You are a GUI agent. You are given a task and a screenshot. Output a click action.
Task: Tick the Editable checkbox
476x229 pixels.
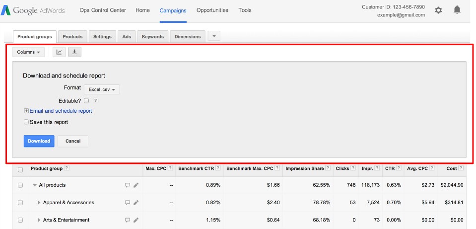[x=86, y=100]
